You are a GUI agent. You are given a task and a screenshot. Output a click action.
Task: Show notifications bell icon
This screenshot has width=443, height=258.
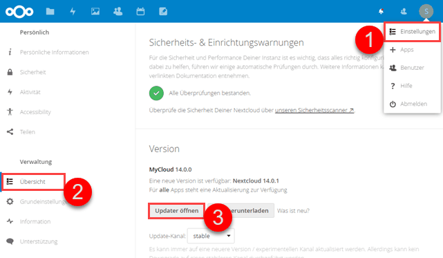(x=381, y=11)
